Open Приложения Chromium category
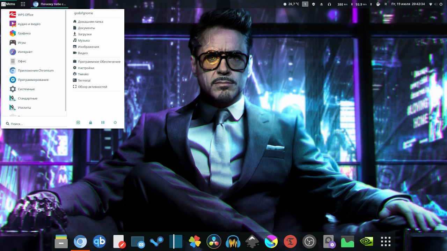447x251 pixels. (34, 70)
